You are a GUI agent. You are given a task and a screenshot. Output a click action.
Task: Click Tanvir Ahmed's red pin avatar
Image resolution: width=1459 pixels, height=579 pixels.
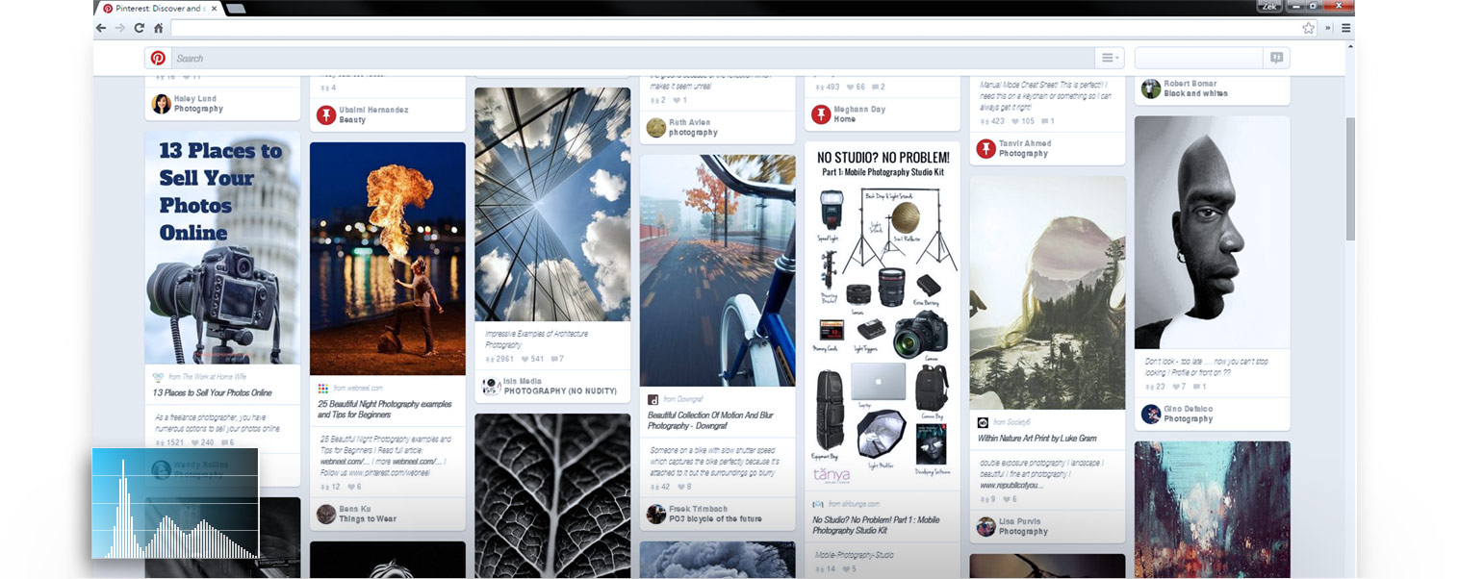(x=985, y=148)
